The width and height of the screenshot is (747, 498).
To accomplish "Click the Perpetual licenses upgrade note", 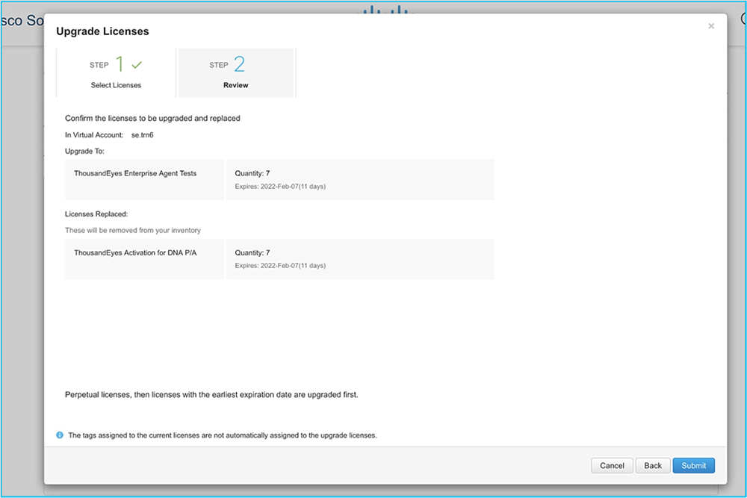I will click(211, 394).
